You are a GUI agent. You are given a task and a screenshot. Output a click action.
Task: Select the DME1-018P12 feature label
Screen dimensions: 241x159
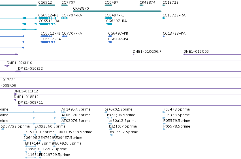(x=26, y=97)
